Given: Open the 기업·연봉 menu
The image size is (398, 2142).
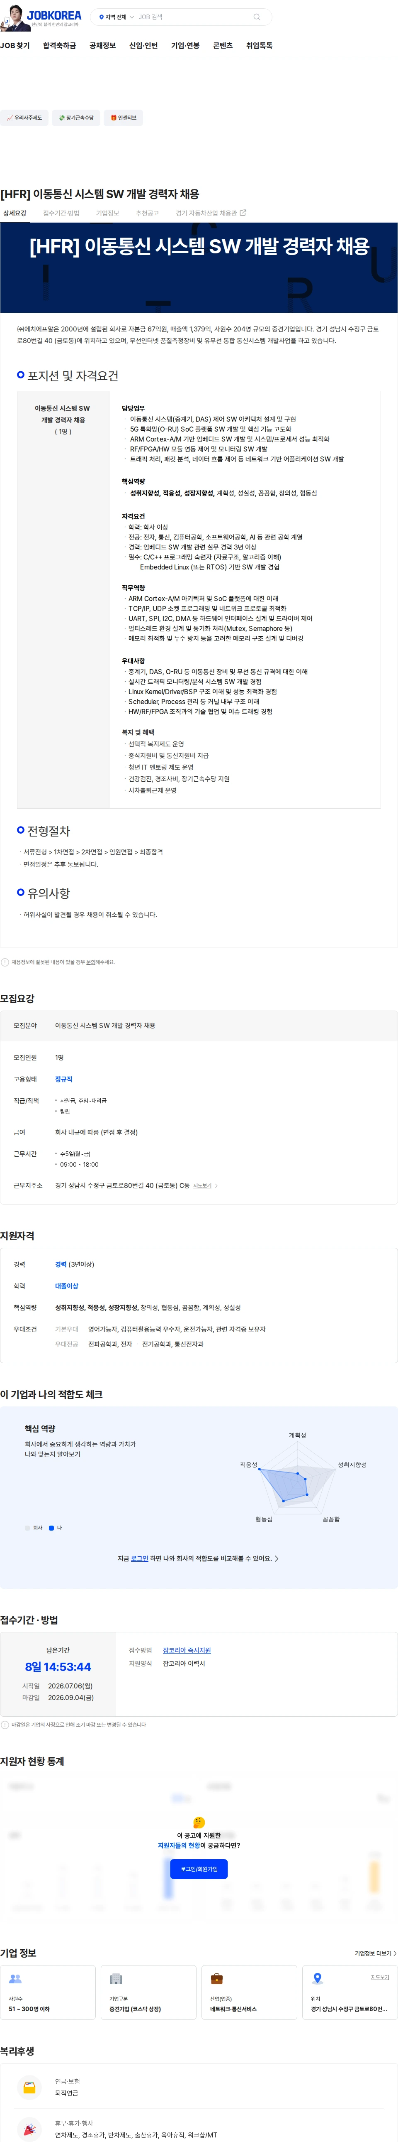Looking at the screenshot, I should pos(185,46).
